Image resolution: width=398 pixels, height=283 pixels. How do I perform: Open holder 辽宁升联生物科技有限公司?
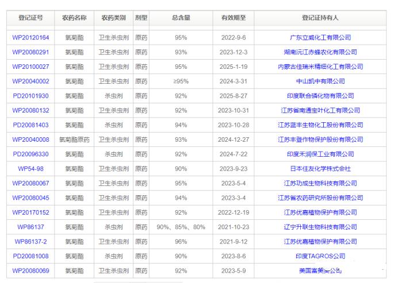(x=320, y=227)
